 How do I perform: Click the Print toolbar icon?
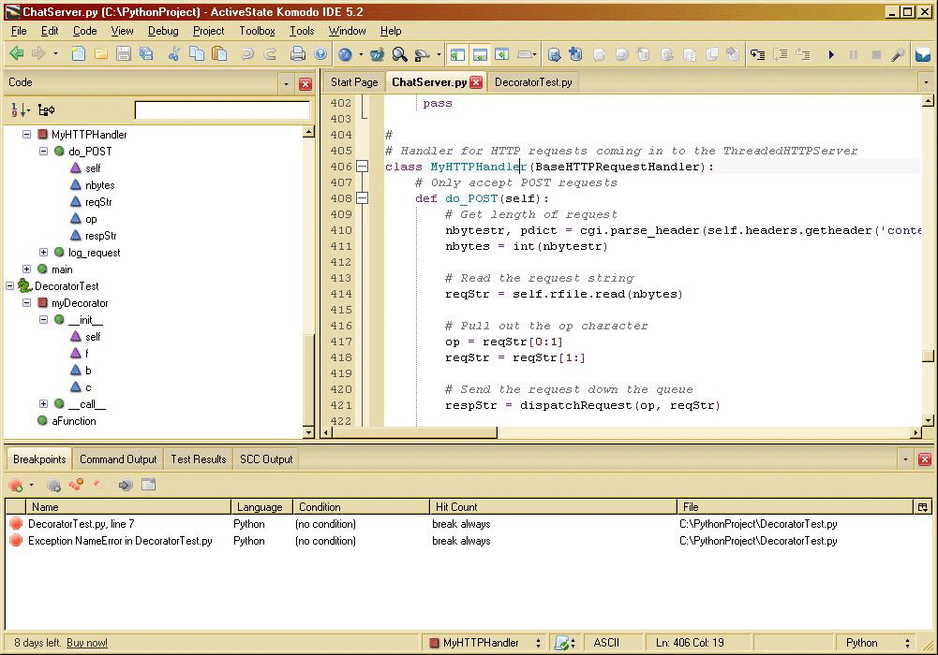pos(298,54)
